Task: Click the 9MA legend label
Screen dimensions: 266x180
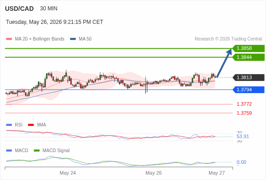Action: [41, 125]
